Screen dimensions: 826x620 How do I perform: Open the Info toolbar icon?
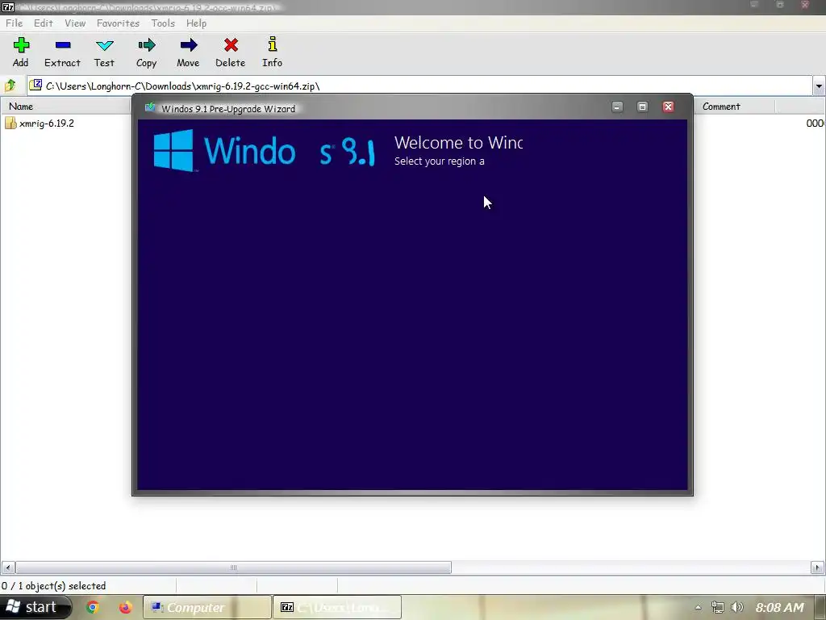tap(273, 52)
